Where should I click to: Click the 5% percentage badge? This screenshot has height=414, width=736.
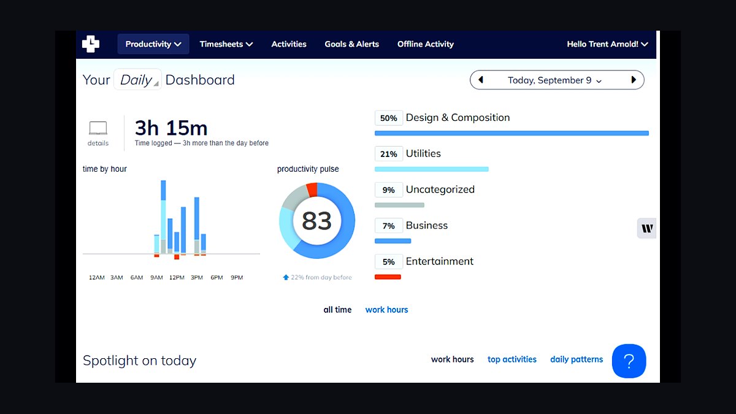pos(389,262)
